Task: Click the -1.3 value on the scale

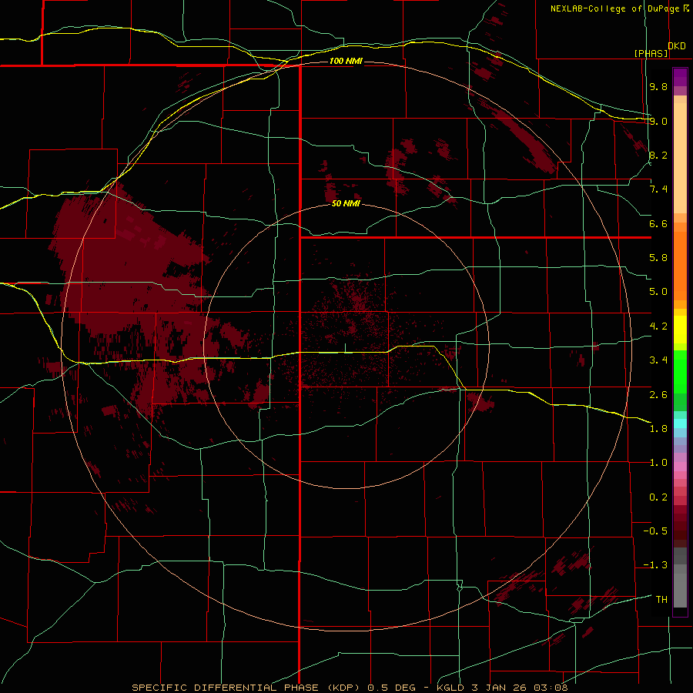Action: (655, 565)
